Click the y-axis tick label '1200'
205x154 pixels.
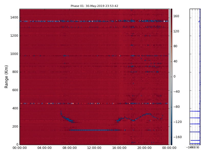point(14,36)
